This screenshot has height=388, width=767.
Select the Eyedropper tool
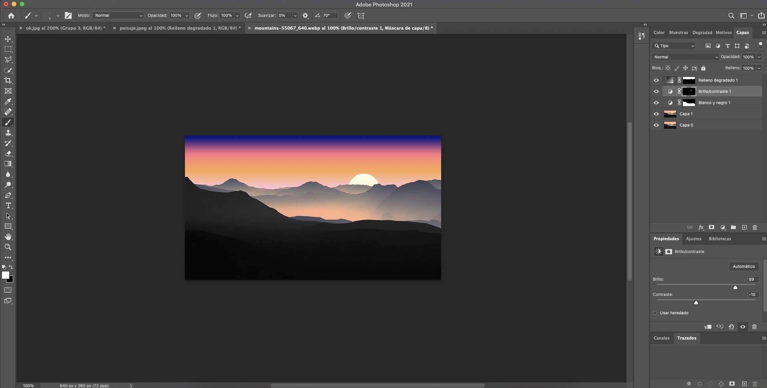click(x=8, y=101)
